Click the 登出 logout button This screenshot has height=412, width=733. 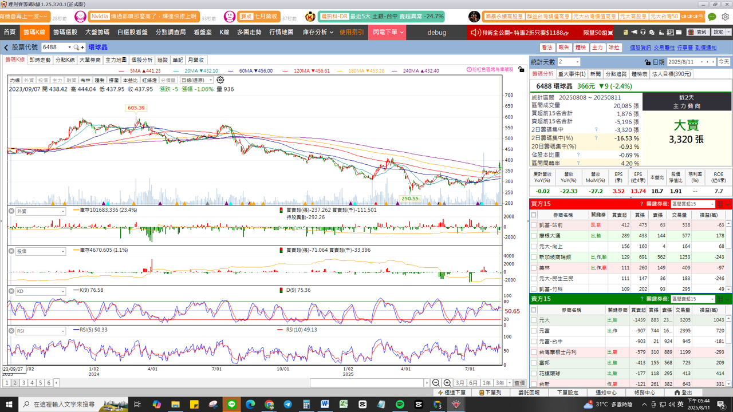683,393
